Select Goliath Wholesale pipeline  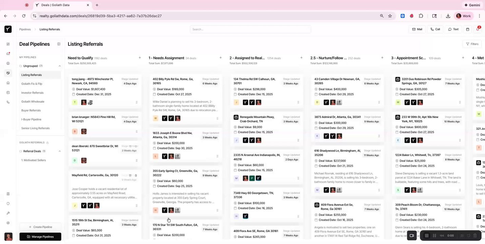point(40,102)
